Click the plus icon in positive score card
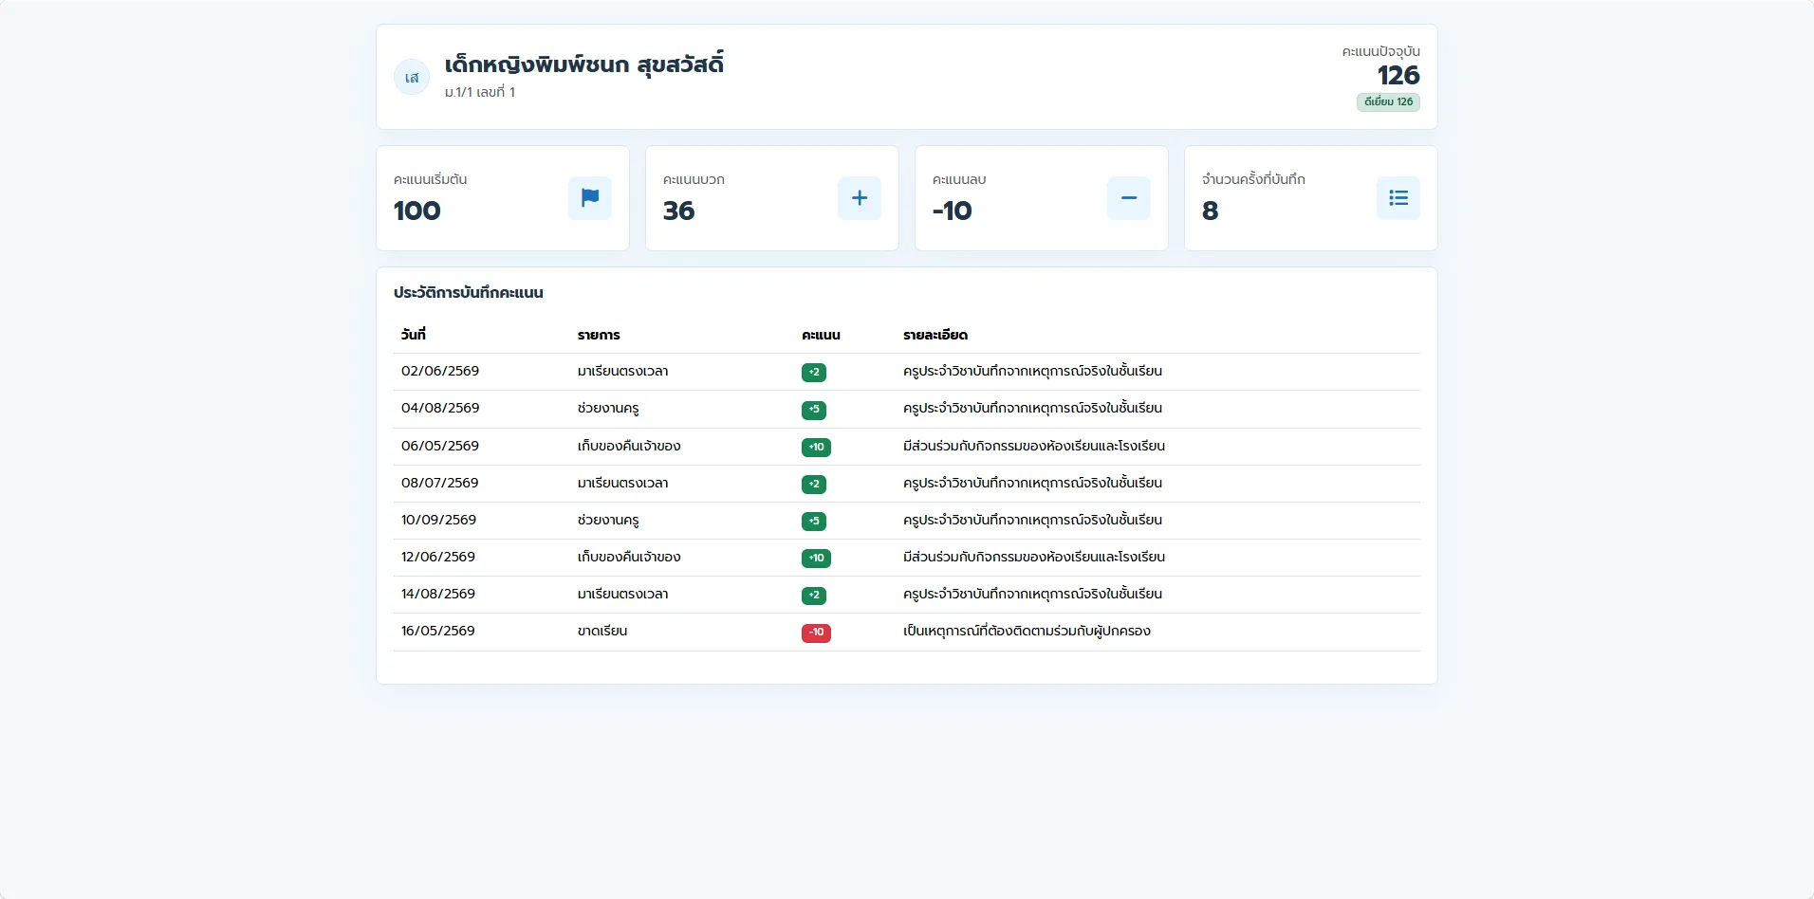The width and height of the screenshot is (1814, 899). (x=859, y=198)
